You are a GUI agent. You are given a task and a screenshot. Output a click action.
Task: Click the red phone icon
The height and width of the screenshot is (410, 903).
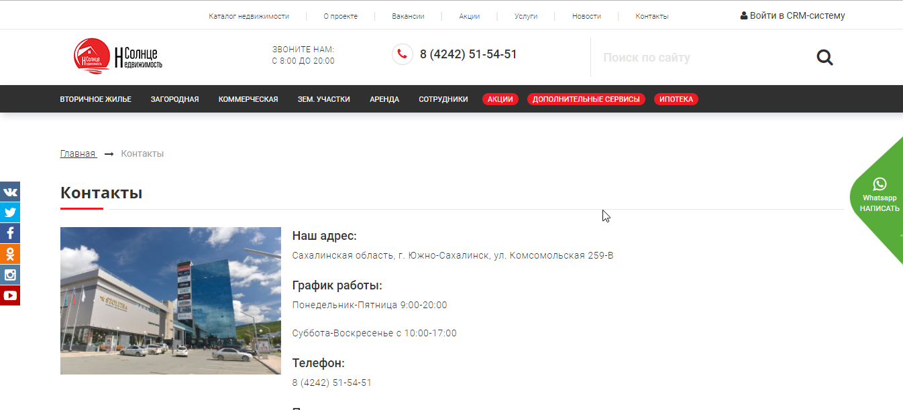click(x=403, y=54)
